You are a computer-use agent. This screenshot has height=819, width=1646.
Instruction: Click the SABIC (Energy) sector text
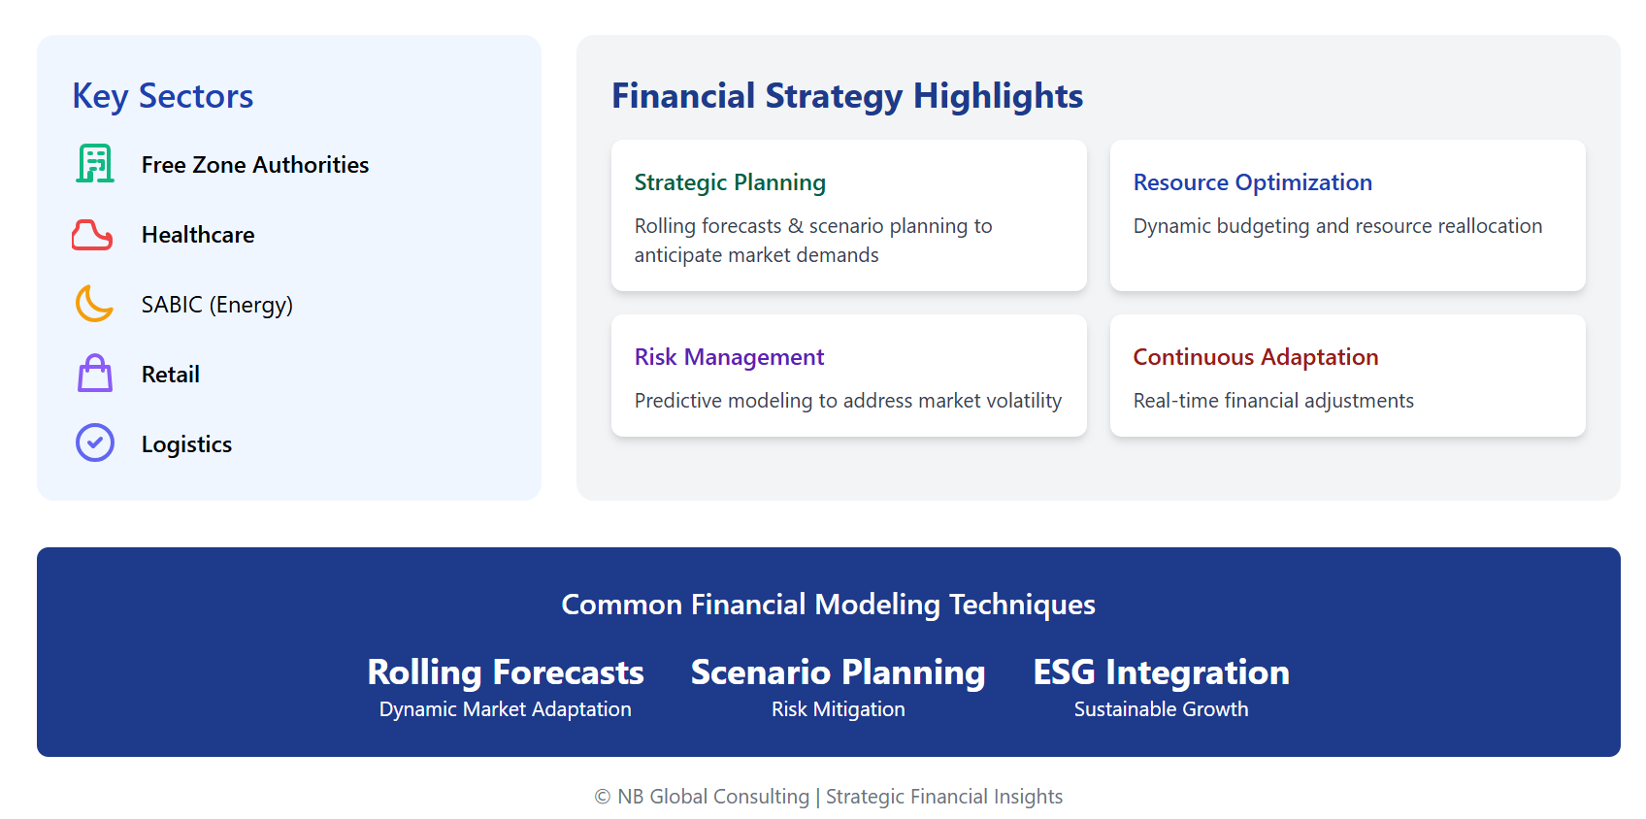click(217, 305)
